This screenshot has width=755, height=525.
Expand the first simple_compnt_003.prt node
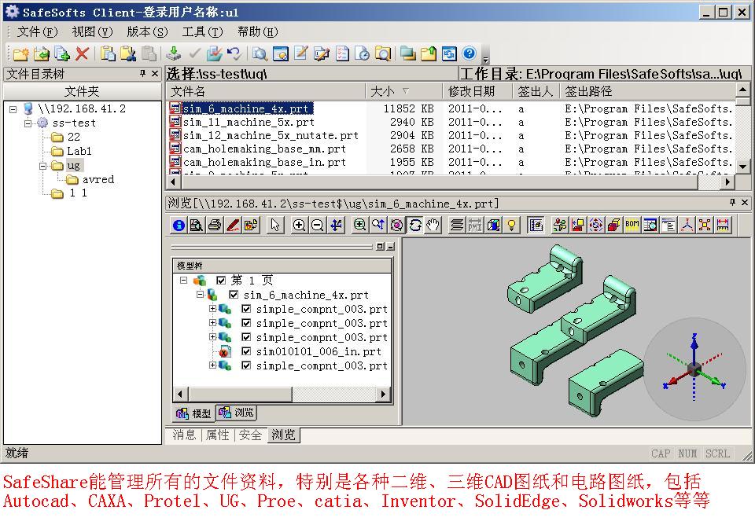coord(212,308)
